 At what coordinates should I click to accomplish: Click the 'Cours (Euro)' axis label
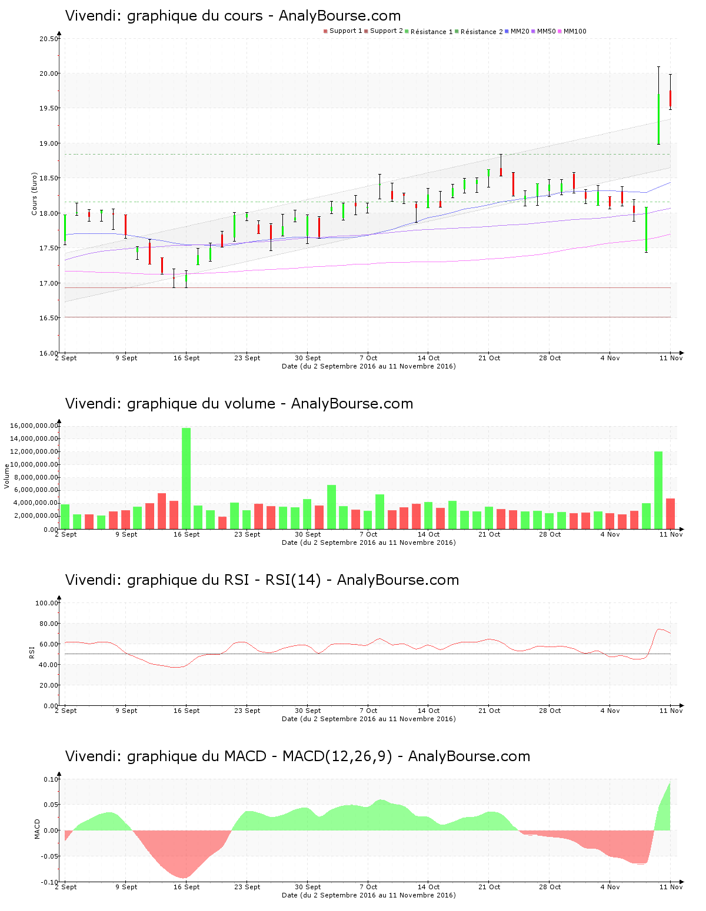(34, 194)
